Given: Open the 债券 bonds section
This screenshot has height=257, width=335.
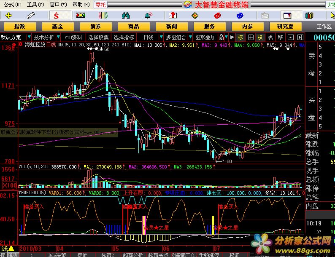Looking at the screenshot, I should pos(96,27).
